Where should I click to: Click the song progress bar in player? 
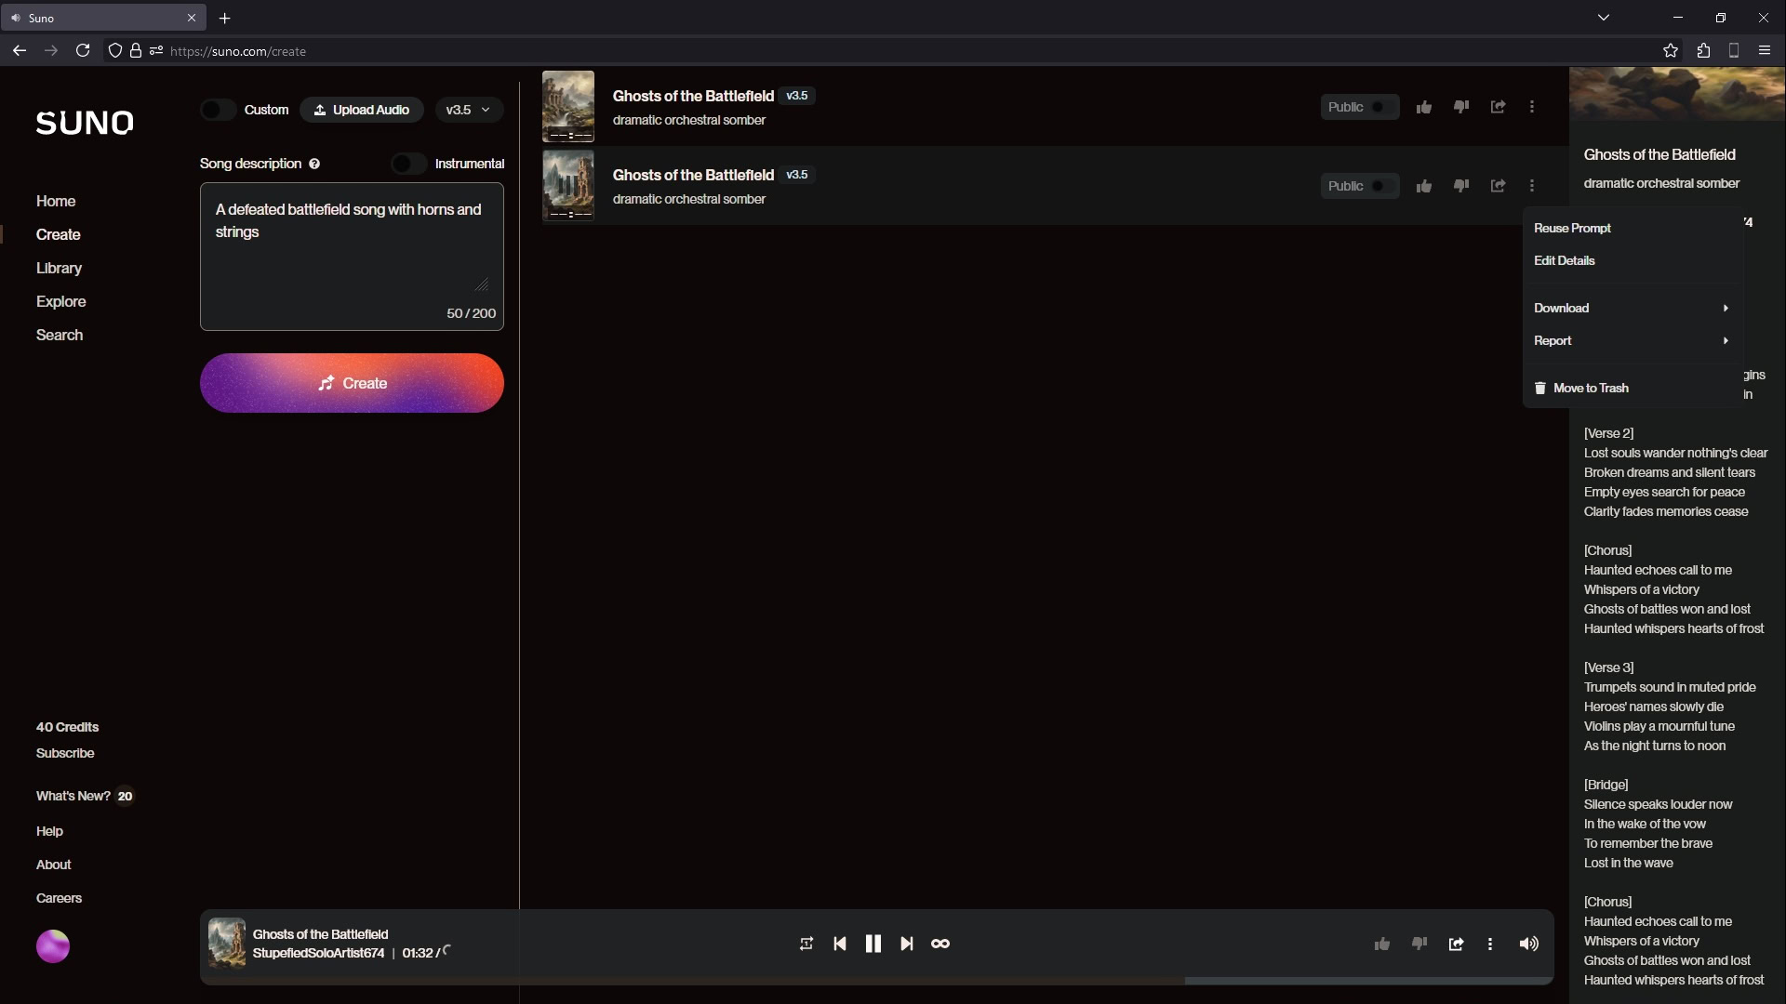(876, 980)
